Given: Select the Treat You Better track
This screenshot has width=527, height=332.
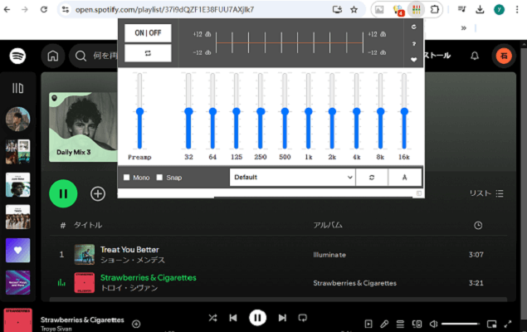Looking at the screenshot, I should pyautogui.click(x=129, y=250).
